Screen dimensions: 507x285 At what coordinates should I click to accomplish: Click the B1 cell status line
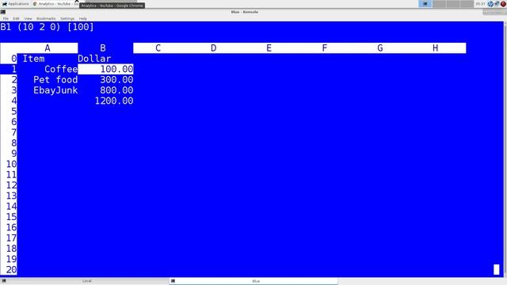(x=47, y=27)
